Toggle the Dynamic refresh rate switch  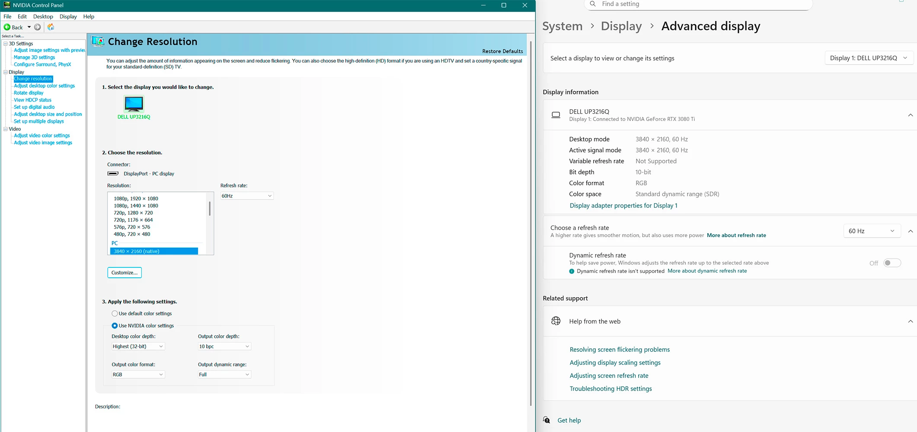point(892,263)
